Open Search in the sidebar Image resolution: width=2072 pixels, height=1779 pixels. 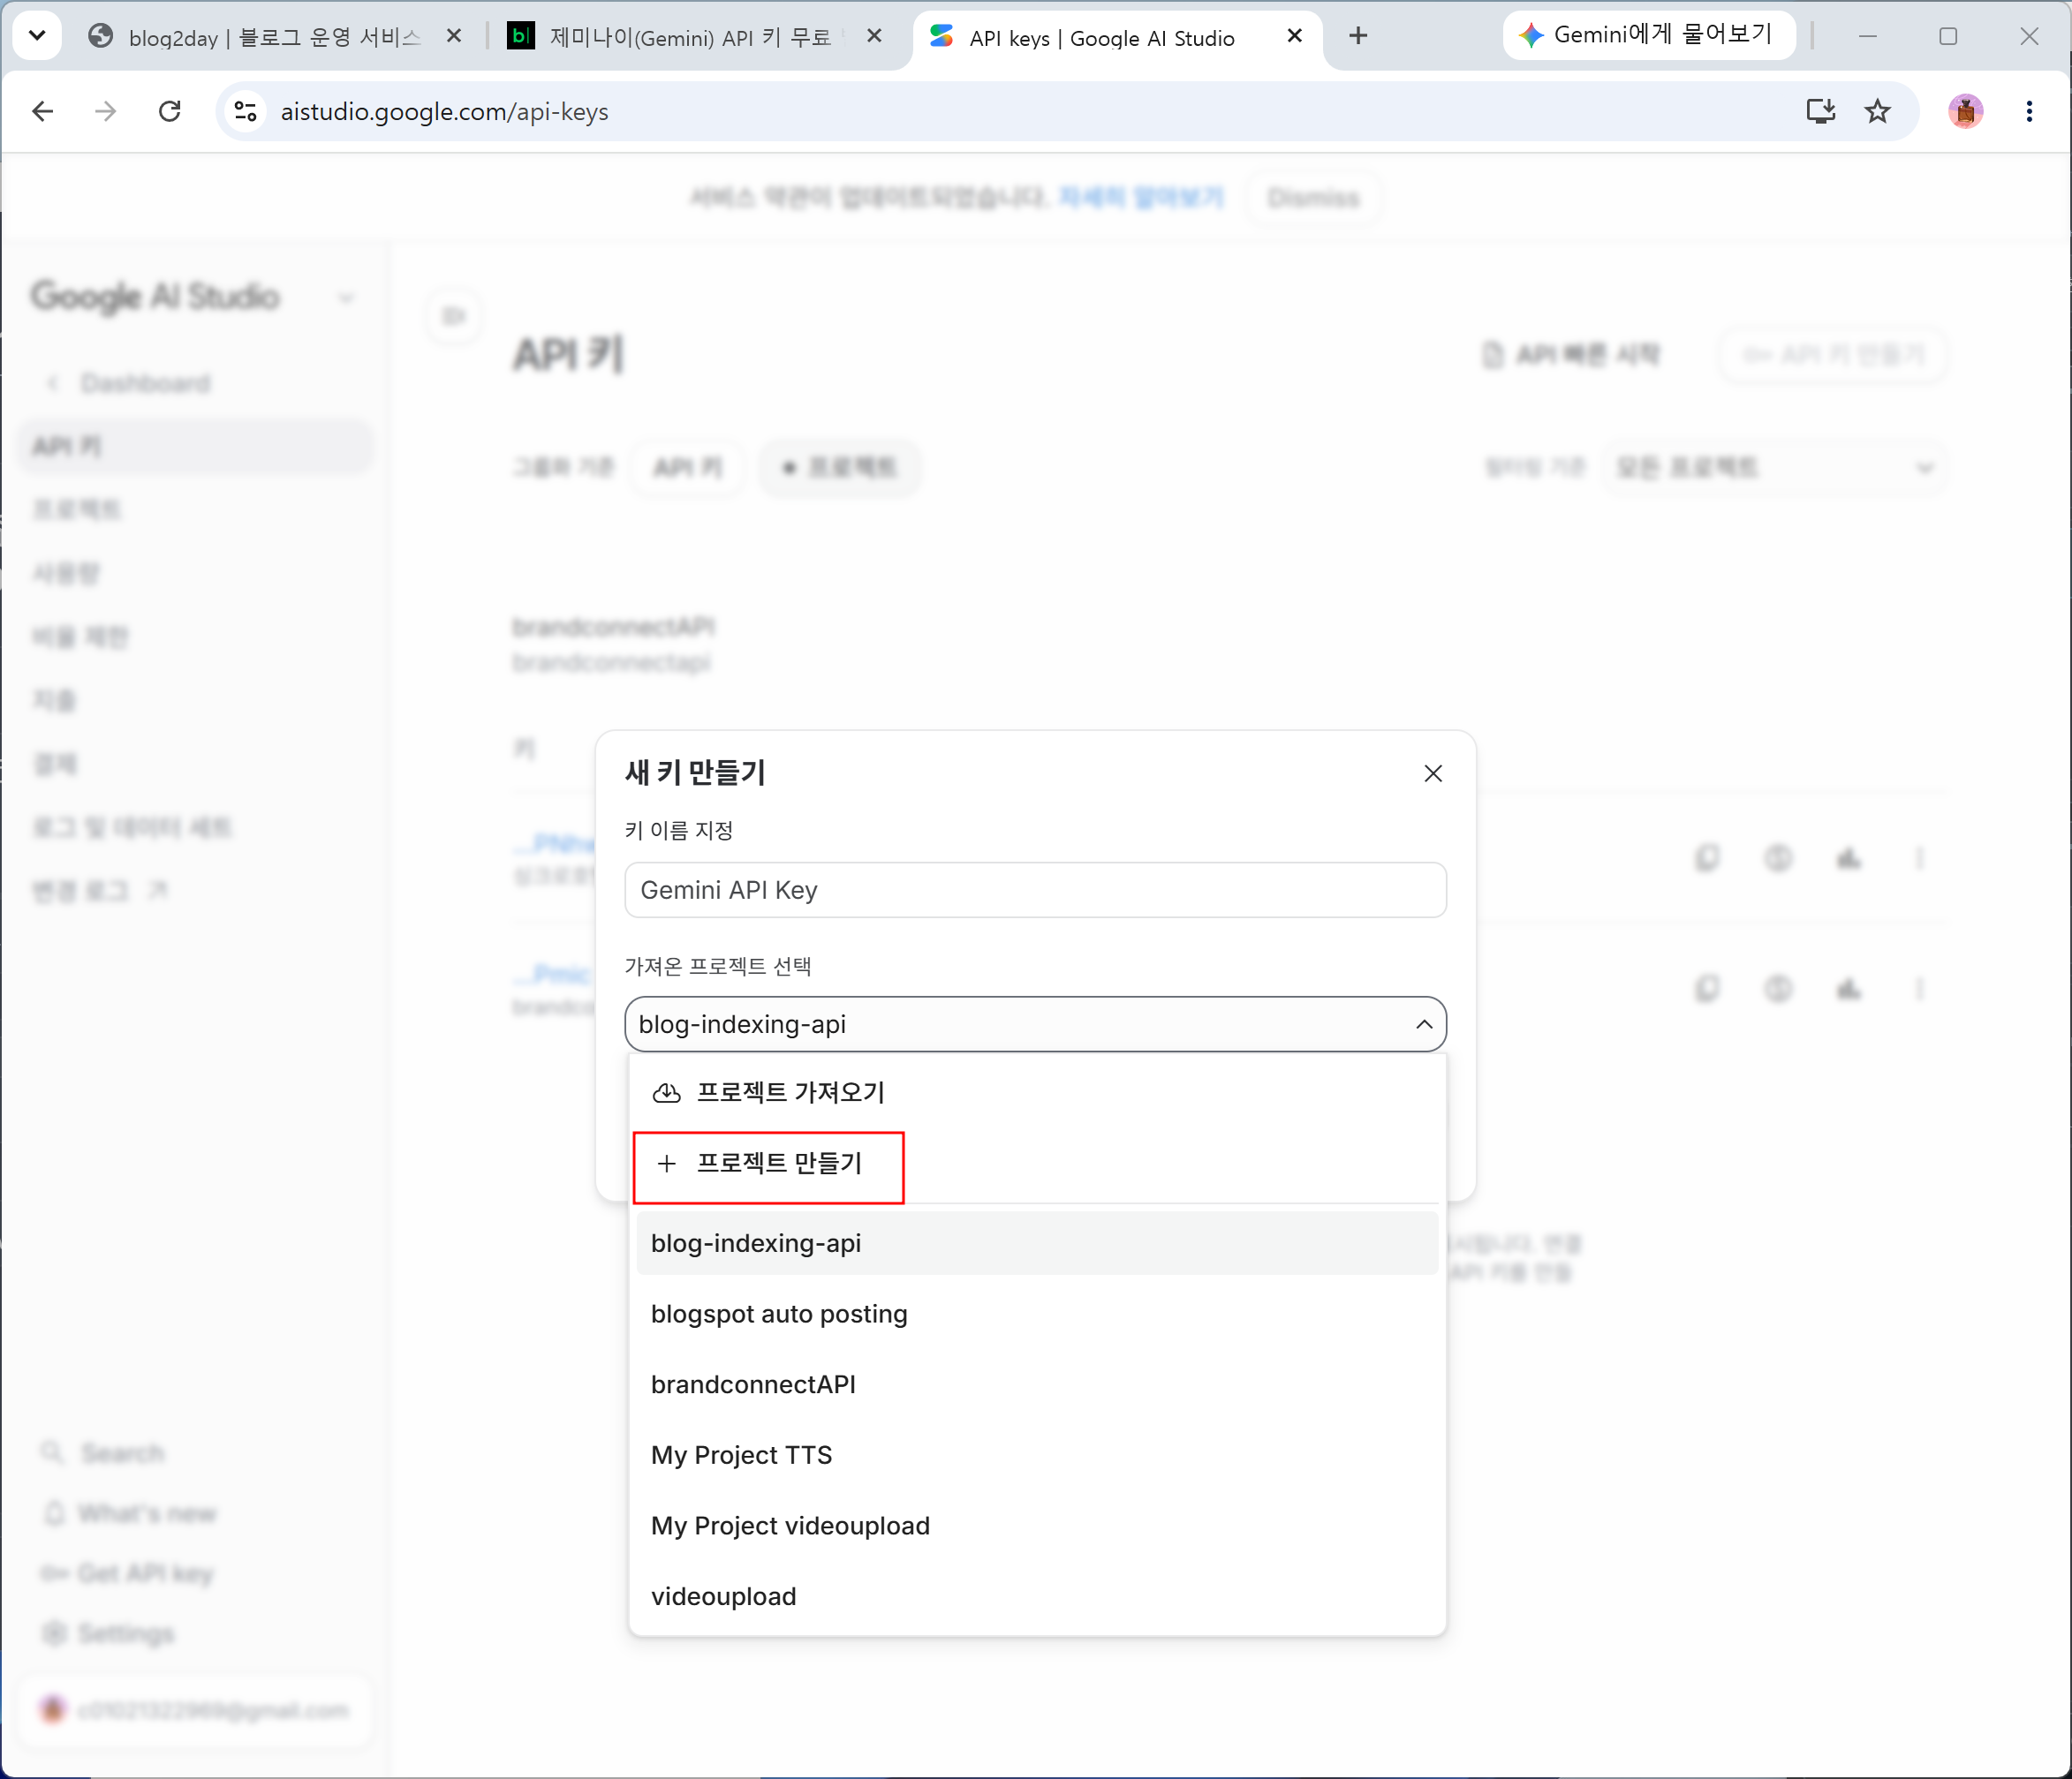[x=105, y=1452]
